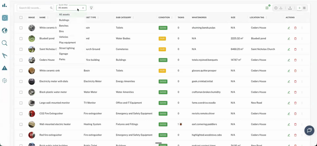Click the Saint Nicholas Church location tag
This screenshot has height=146, width=317.
click(x=263, y=49)
